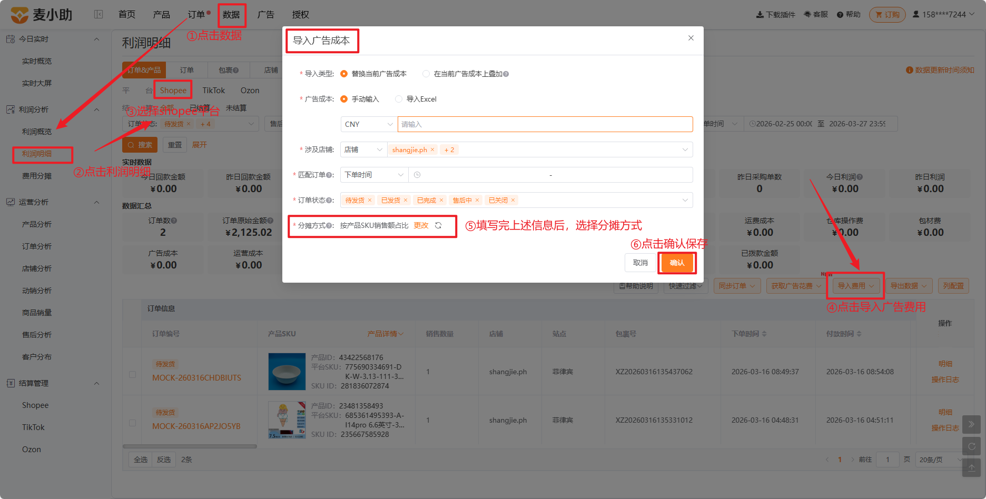Screen dimensions: 986x499
Task: Open the 导入费用 dropdown
Action: 856,286
